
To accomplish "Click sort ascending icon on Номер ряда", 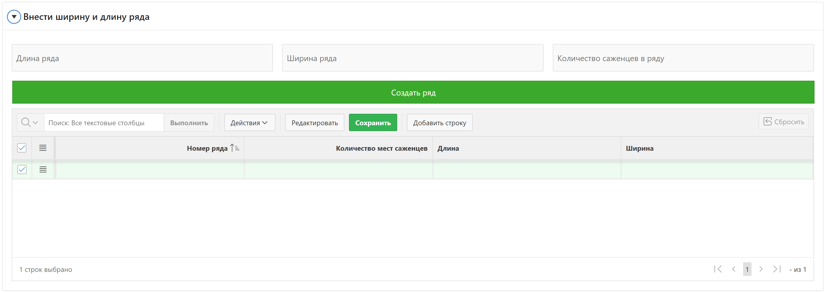I will 234,148.
